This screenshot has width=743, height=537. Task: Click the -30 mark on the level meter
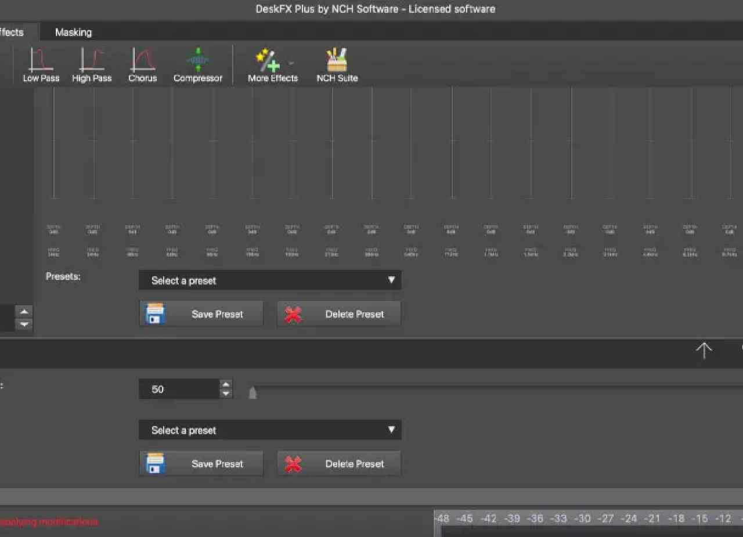point(583,518)
